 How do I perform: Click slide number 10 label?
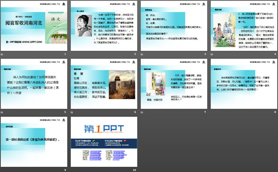click(134, 170)
